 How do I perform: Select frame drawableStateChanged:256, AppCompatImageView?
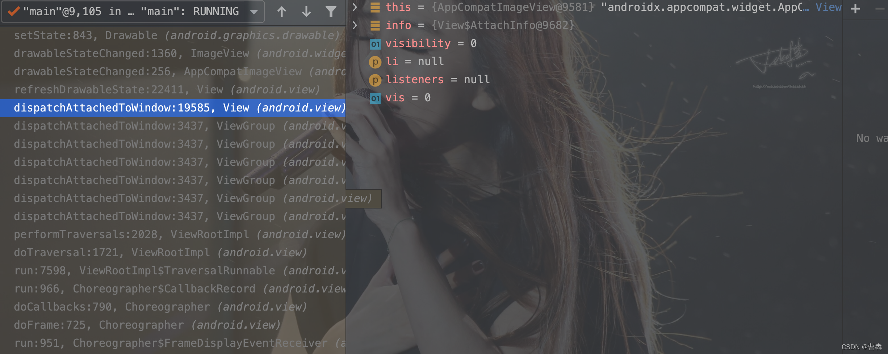pos(173,72)
